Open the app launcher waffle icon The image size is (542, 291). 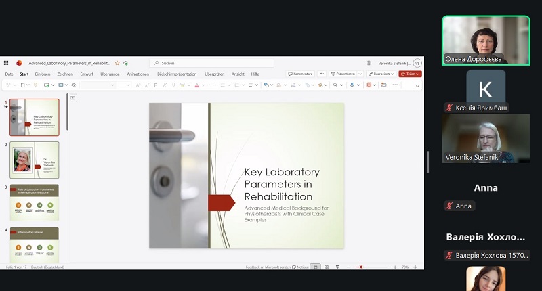[x=6, y=62]
